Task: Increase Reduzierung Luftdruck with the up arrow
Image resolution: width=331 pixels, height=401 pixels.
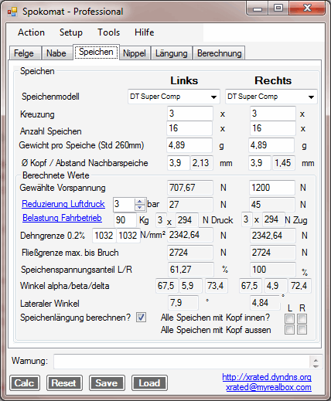Action: coord(139,202)
